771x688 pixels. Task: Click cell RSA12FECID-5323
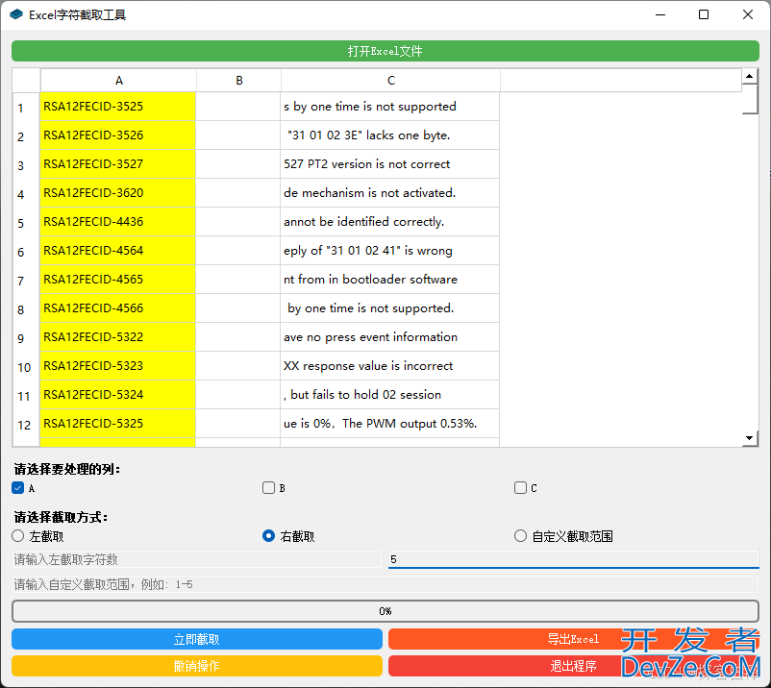click(x=118, y=366)
